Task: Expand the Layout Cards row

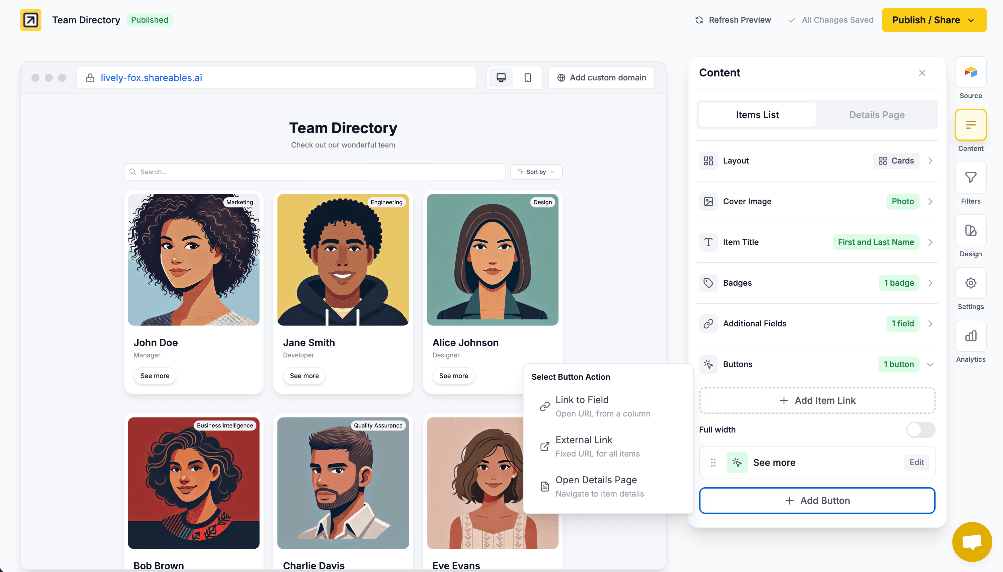Action: pyautogui.click(x=930, y=161)
